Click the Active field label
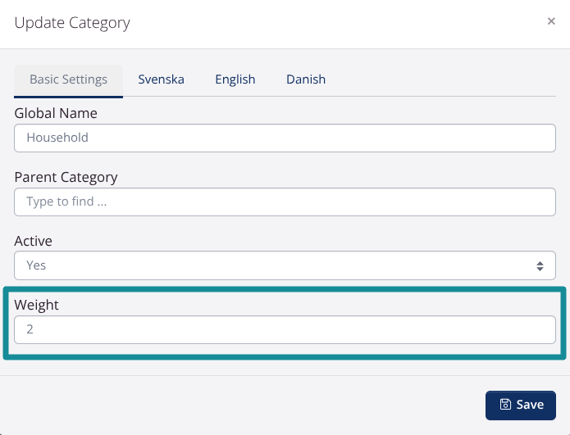 pos(33,241)
